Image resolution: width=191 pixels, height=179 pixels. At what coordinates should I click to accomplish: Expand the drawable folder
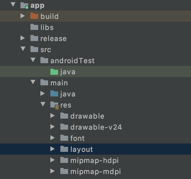click(x=53, y=116)
